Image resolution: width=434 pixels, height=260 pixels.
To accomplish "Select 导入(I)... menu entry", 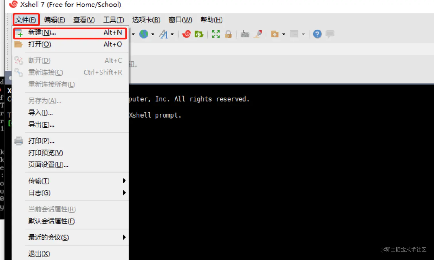I will pos(70,113).
